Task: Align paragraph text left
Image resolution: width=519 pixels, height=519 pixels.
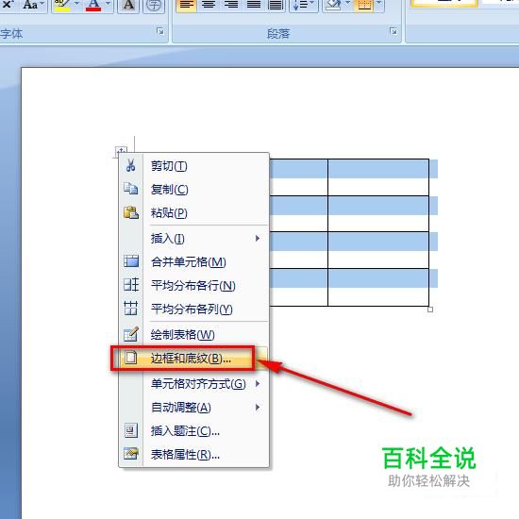Action: (186, 5)
